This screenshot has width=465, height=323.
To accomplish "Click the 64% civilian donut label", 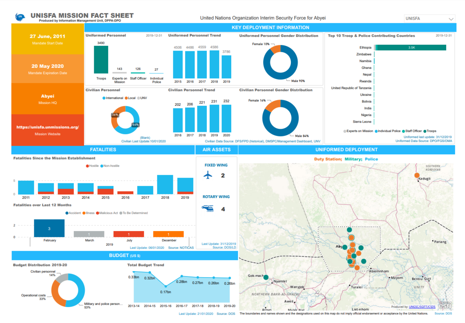I will [135, 125].
